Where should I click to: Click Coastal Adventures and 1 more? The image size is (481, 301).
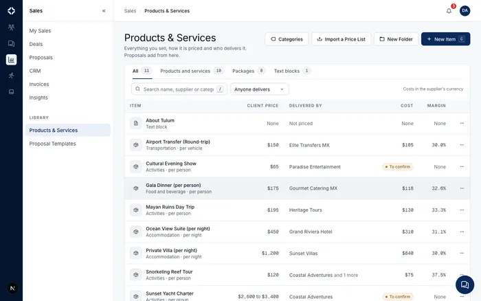[x=324, y=275]
